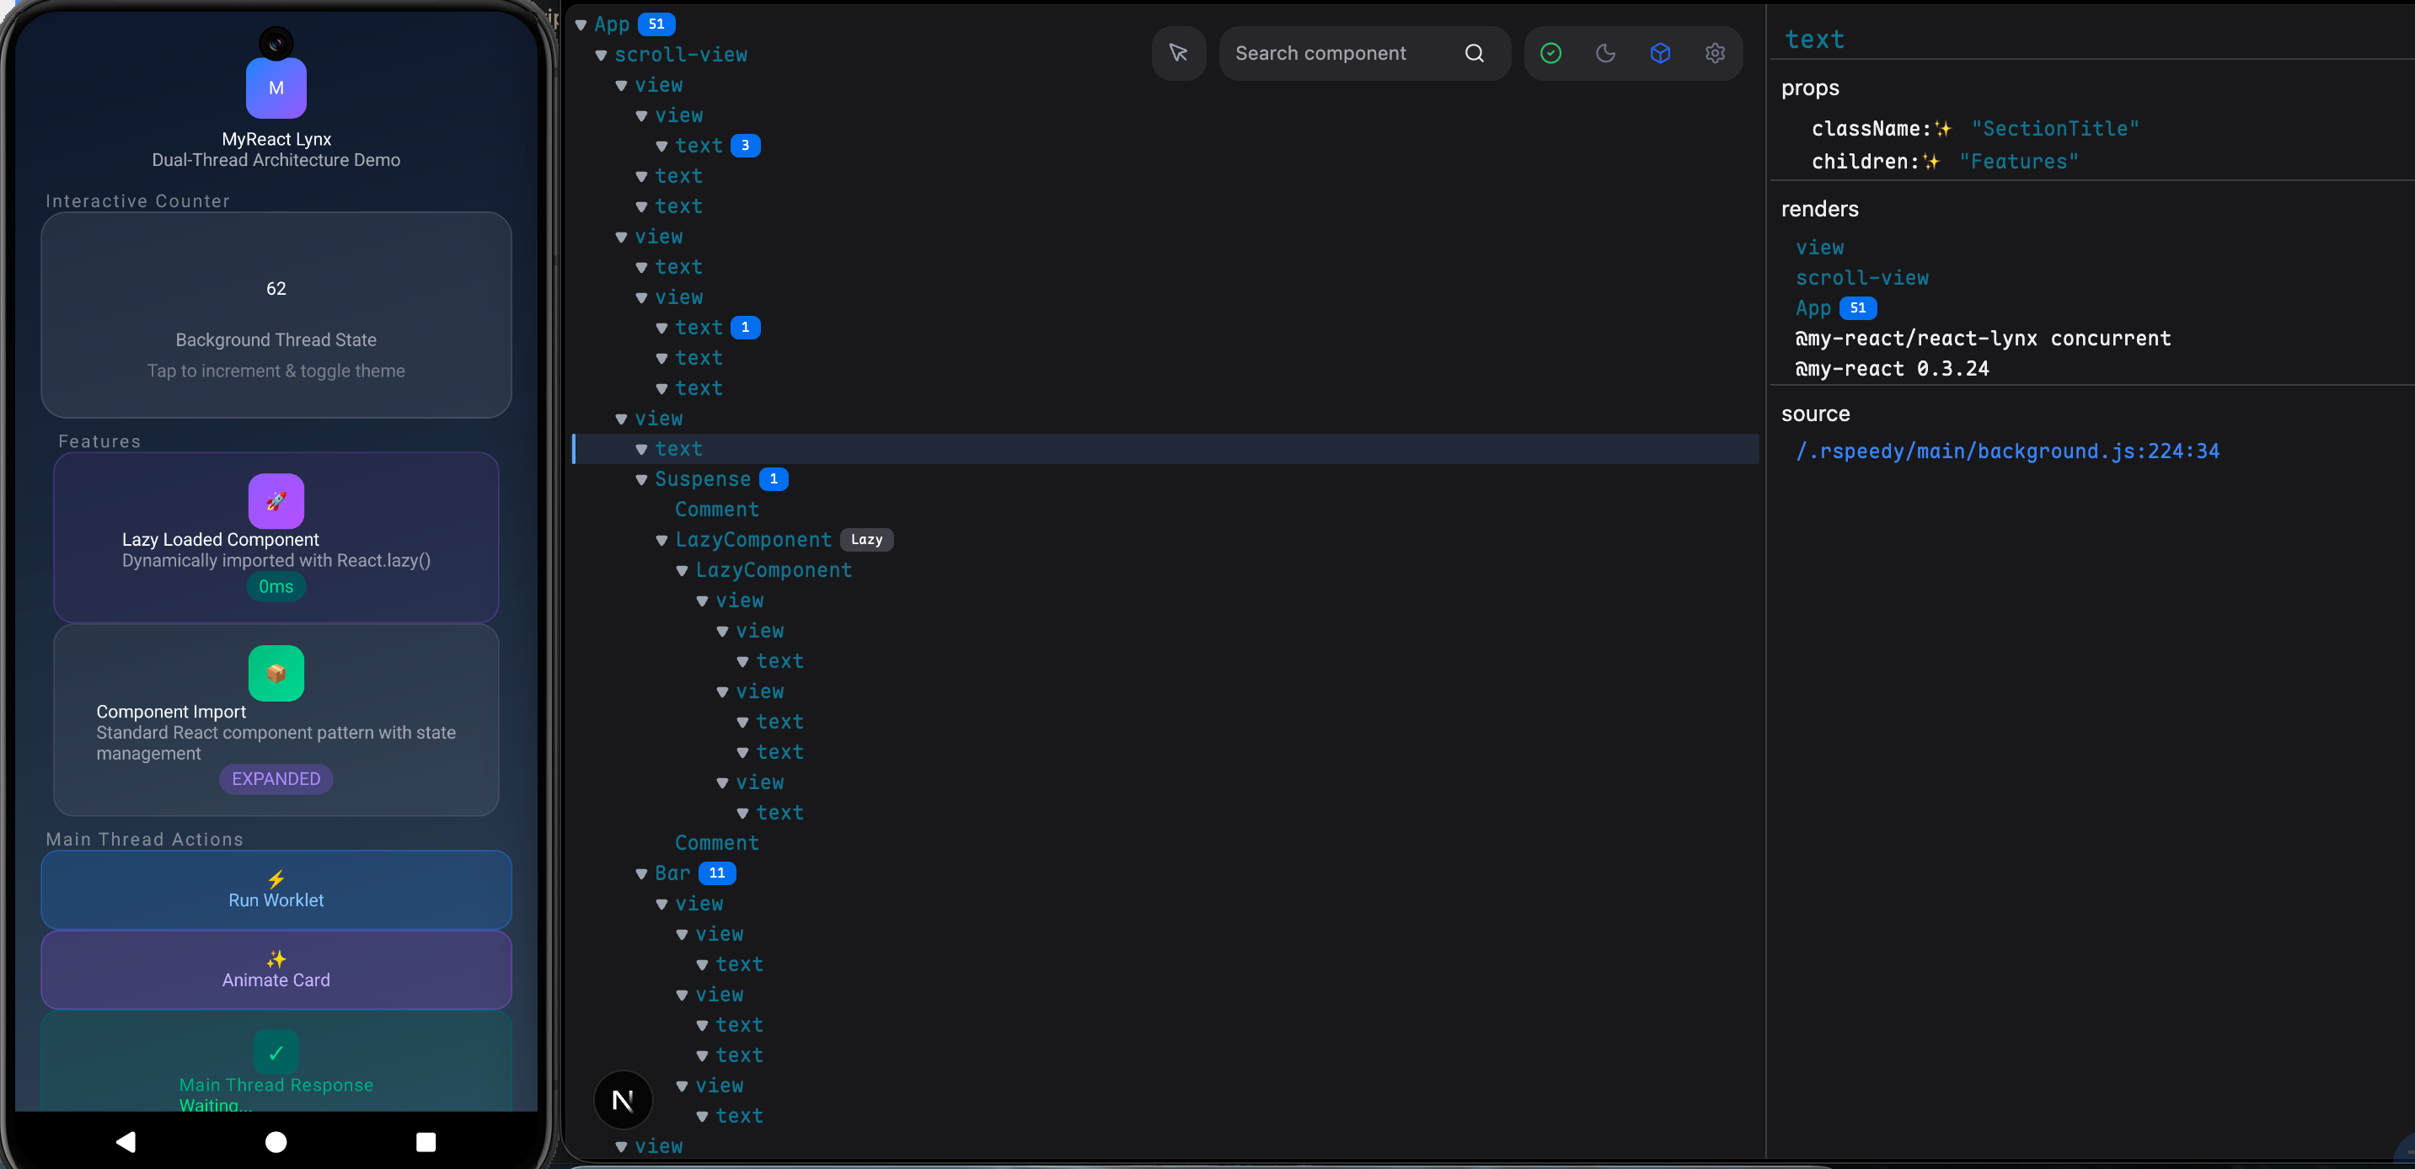
Task: Select the scroll-view tree row
Action: click(x=1165, y=56)
